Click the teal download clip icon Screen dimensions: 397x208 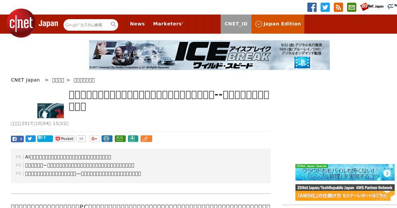133,139
